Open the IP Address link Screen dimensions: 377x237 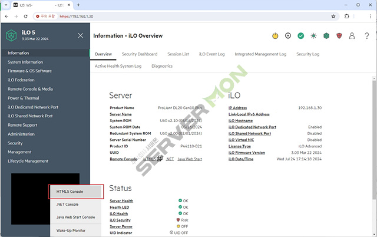click(x=237, y=108)
